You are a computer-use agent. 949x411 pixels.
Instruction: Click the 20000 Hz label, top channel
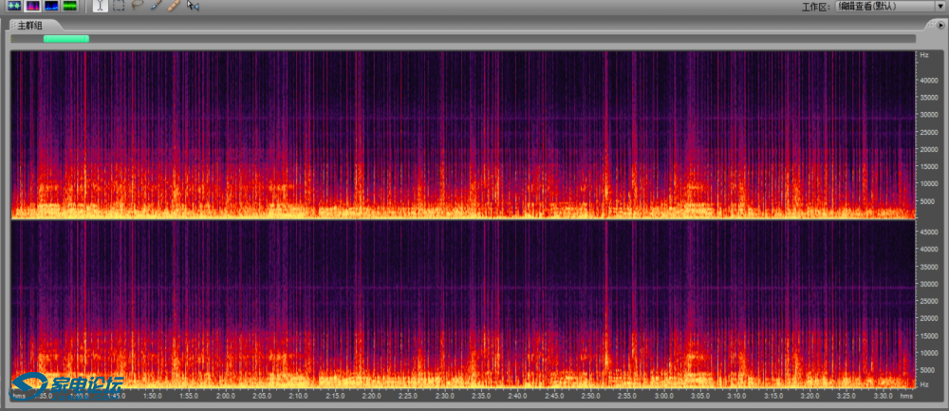pos(928,149)
